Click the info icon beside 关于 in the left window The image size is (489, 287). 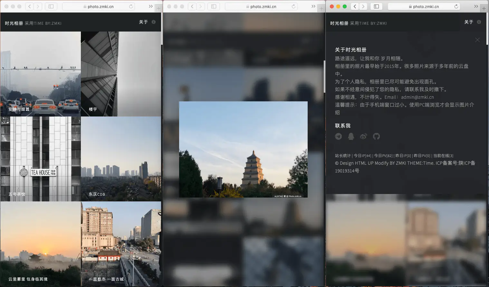154,22
